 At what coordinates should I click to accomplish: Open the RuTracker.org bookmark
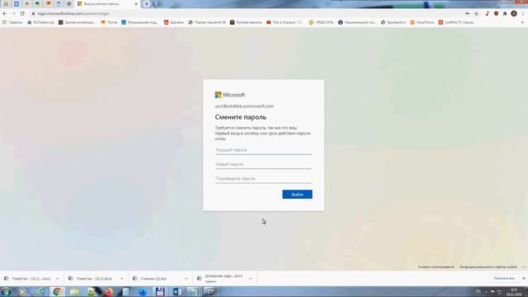pos(40,22)
